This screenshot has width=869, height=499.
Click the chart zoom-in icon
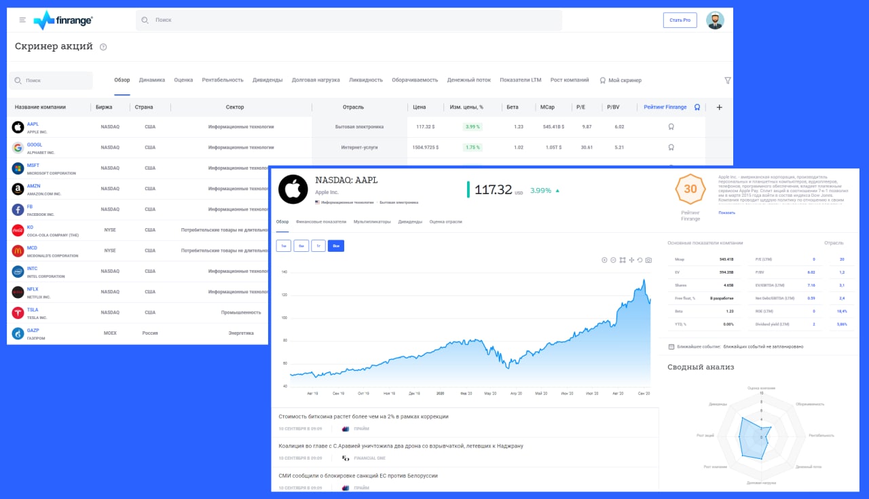604,260
